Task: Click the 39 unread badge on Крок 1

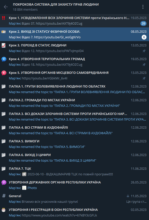Action: [143, 23]
